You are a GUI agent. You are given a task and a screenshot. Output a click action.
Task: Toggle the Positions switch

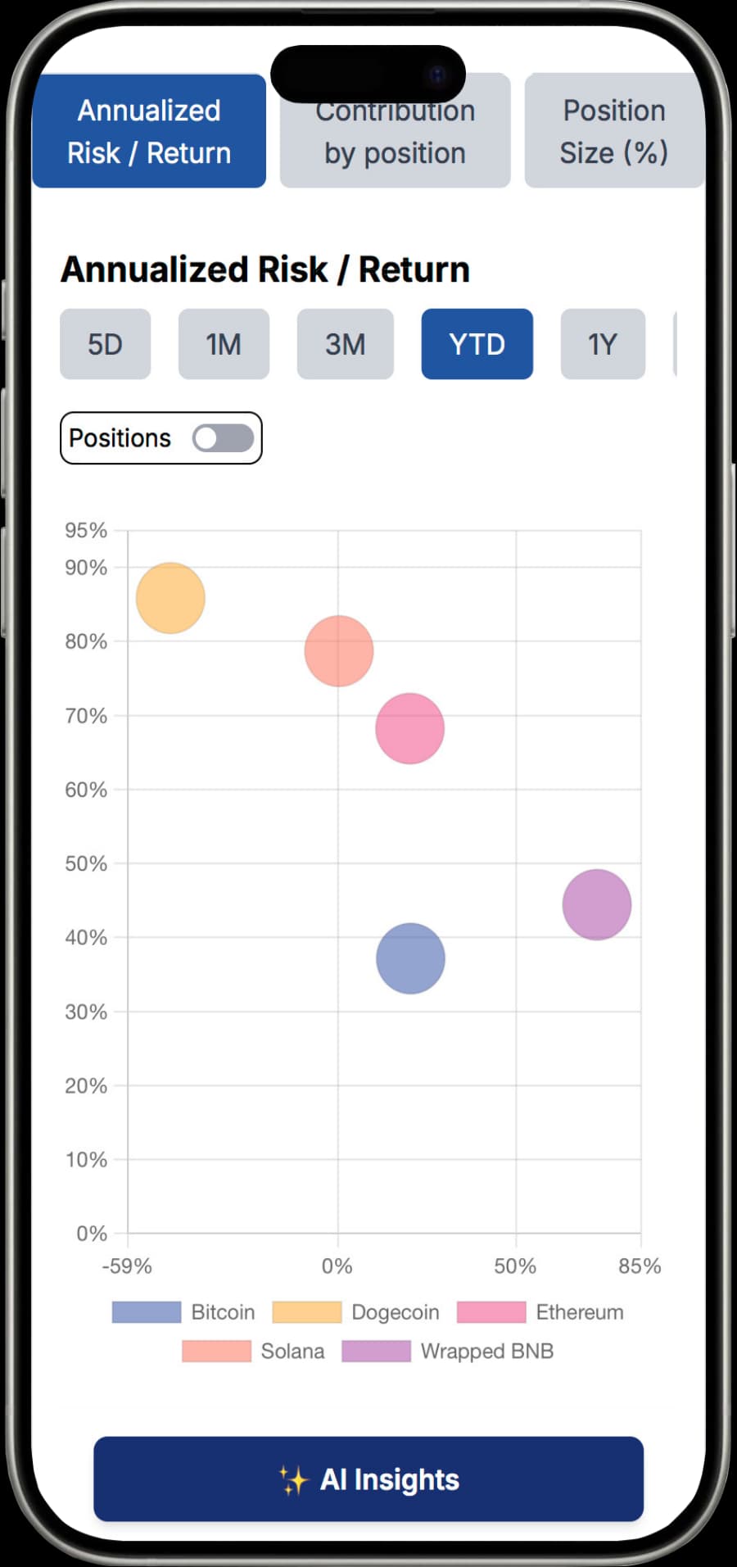pyautogui.click(x=223, y=438)
